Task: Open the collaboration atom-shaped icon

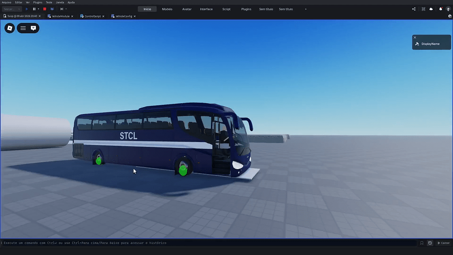Action: point(423,9)
